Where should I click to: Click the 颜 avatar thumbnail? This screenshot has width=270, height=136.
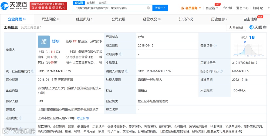[44, 42]
